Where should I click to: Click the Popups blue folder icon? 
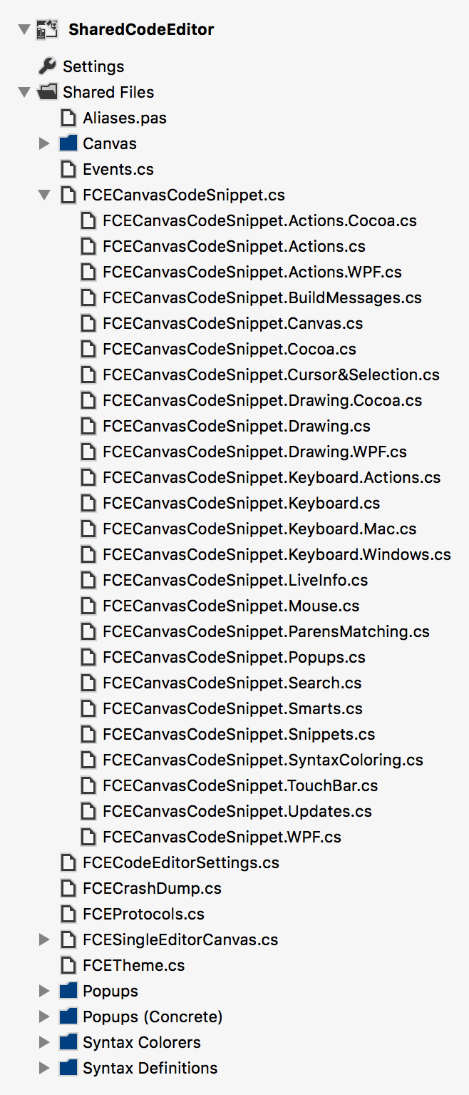point(68,991)
